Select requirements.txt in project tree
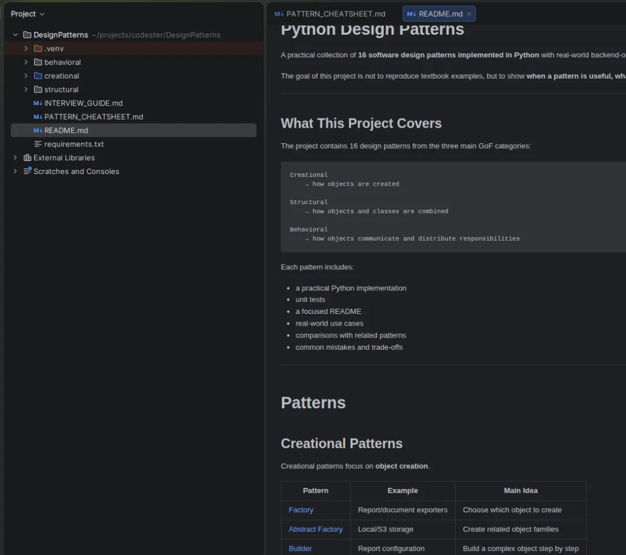Image resolution: width=626 pixels, height=555 pixels. tap(74, 144)
